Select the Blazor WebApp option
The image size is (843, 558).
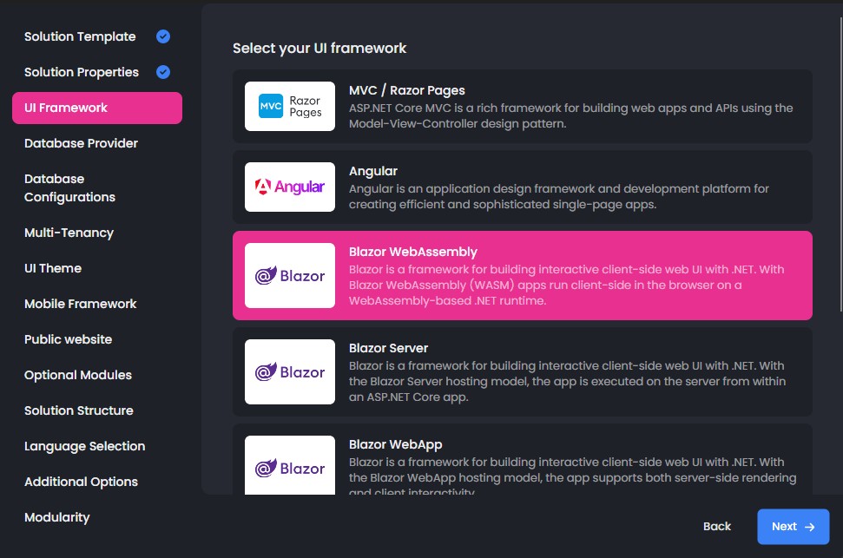pos(522,460)
